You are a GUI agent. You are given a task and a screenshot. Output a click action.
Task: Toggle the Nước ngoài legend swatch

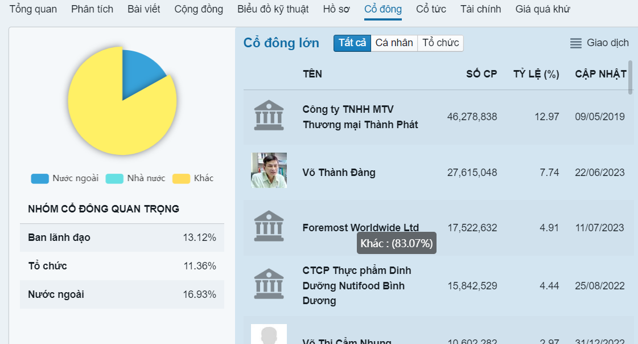click(40, 179)
